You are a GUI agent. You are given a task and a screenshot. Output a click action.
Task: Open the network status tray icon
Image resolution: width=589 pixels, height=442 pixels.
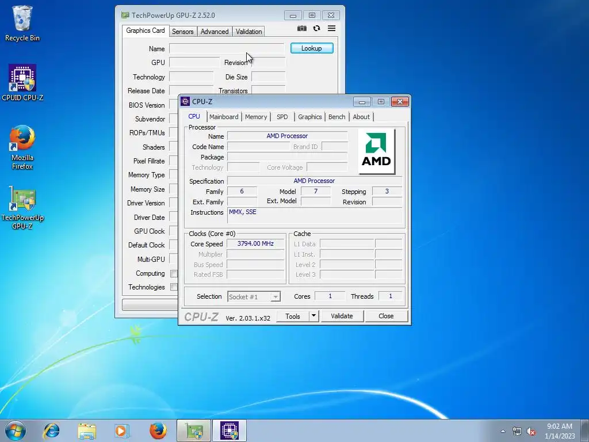pyautogui.click(x=517, y=432)
